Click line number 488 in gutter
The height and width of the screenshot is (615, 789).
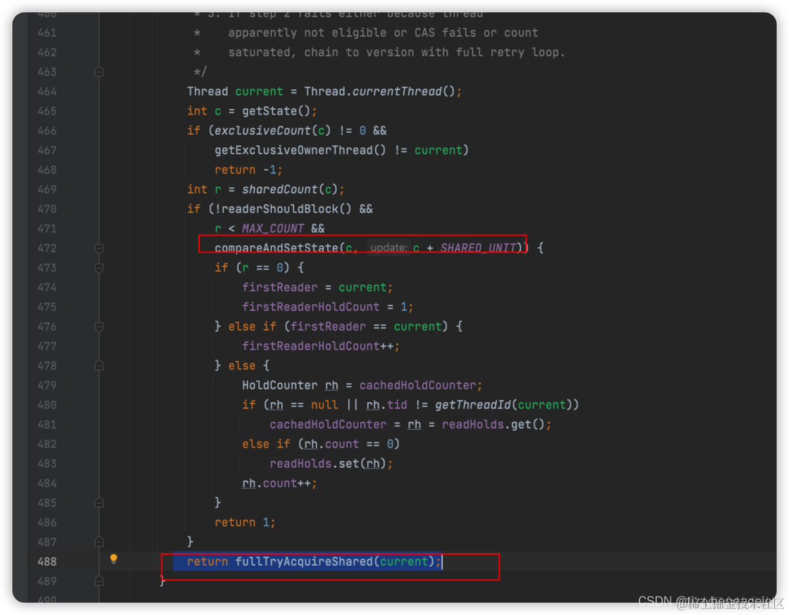47,562
